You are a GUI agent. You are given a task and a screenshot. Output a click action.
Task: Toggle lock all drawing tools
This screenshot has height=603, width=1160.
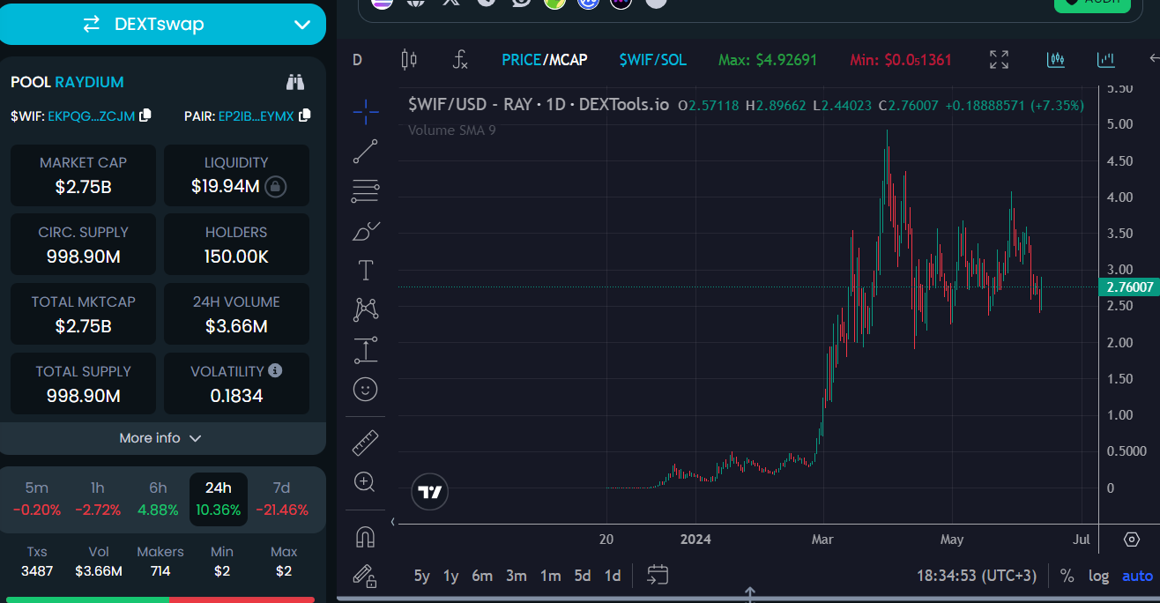click(365, 576)
